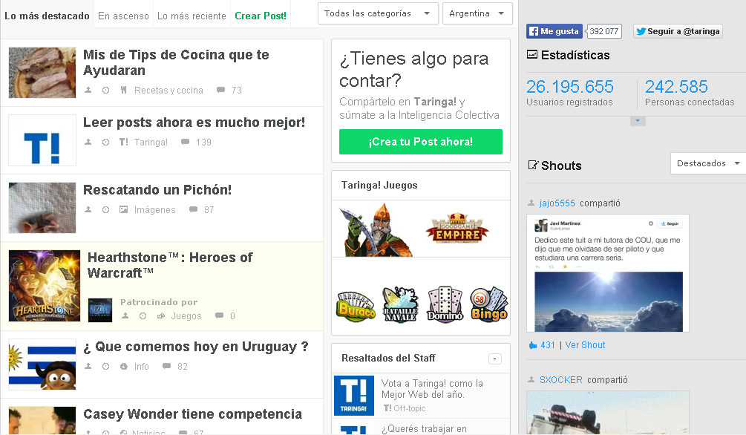Open the Destacados shouts filter dropdown
746x435 pixels.
[708, 163]
